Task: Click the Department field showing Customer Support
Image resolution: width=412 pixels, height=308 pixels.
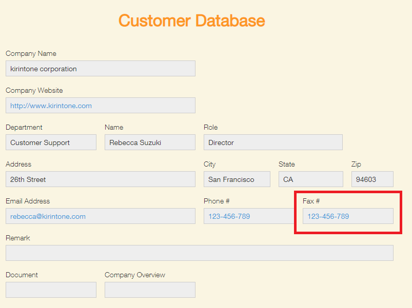Action: pyautogui.click(x=51, y=142)
